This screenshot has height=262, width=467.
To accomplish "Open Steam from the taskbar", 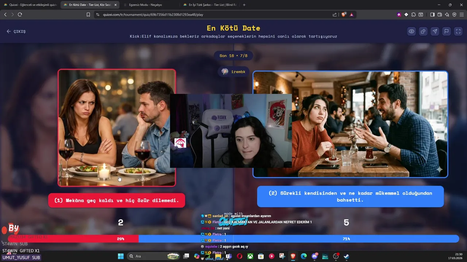I will coord(347,256).
